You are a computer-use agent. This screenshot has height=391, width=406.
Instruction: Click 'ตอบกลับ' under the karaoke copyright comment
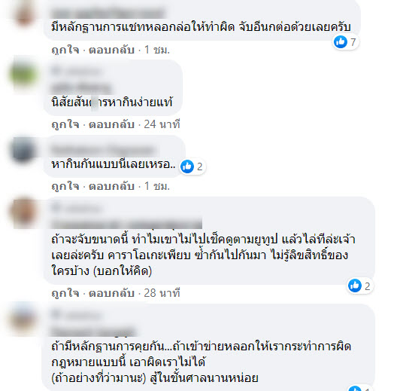[111, 293]
